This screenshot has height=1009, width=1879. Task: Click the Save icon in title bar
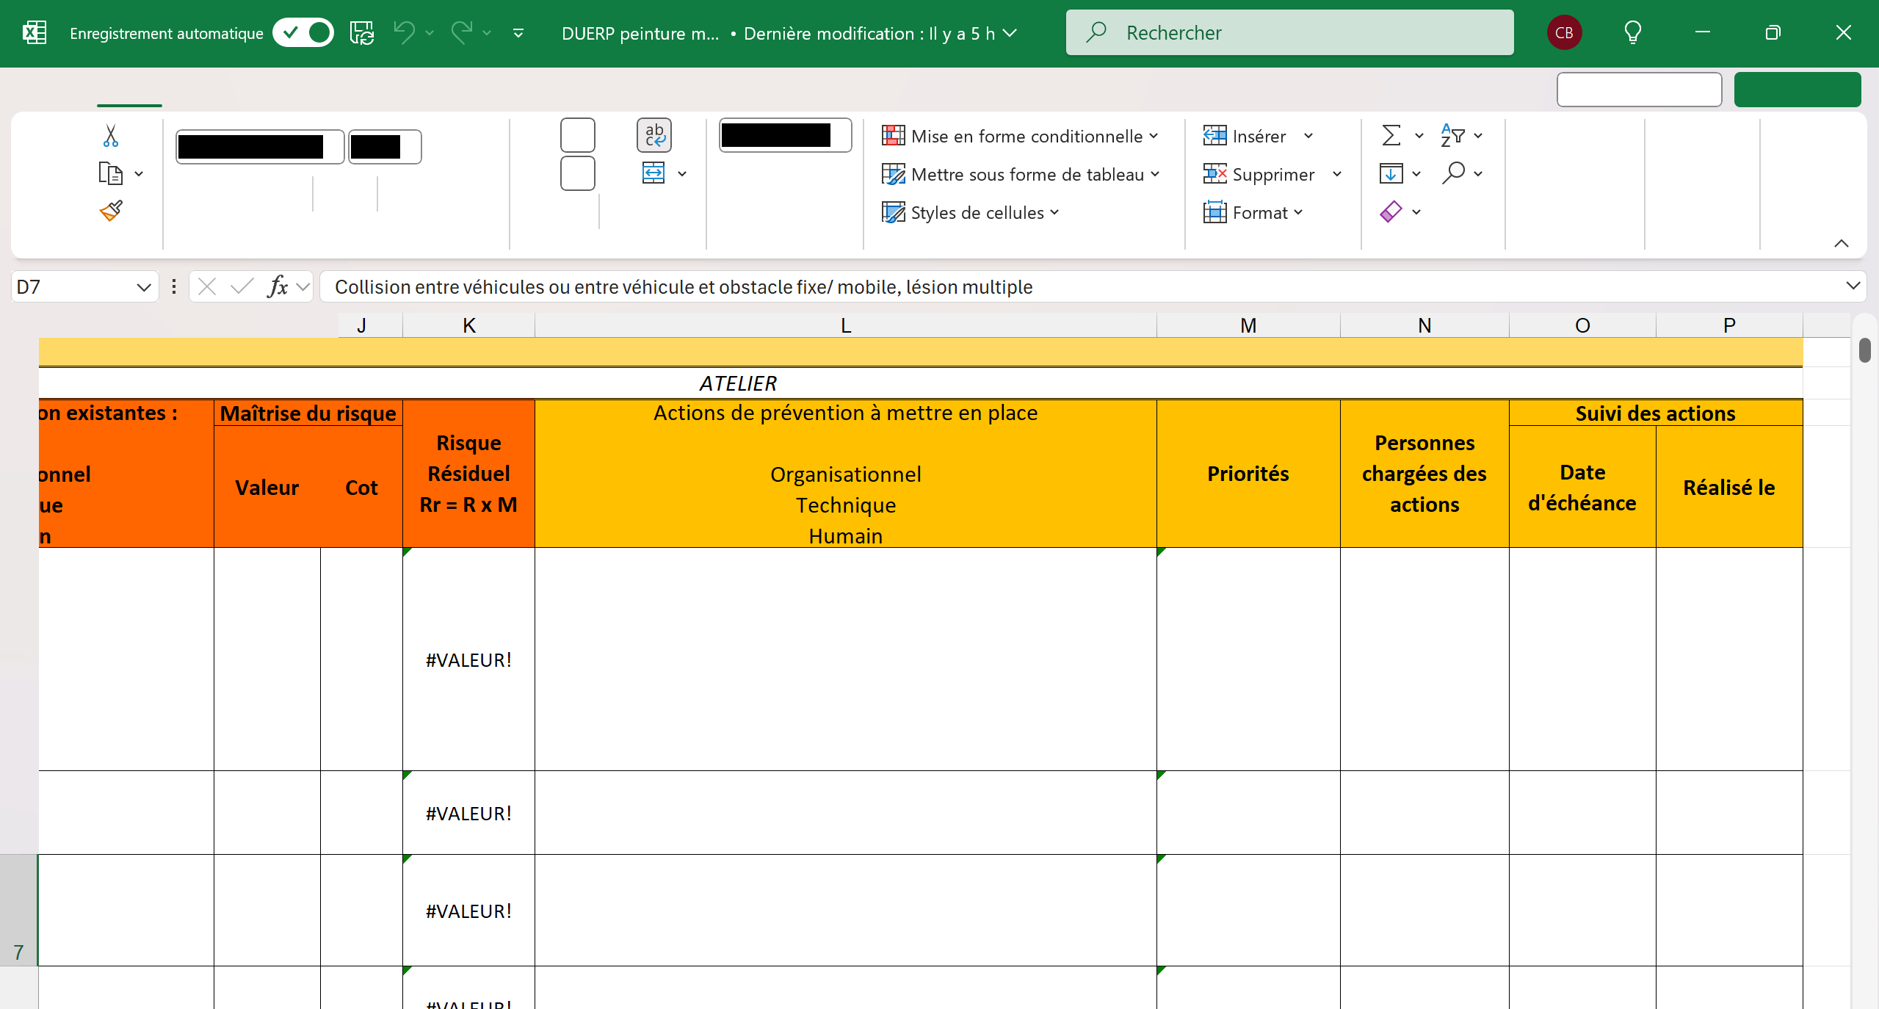361,33
